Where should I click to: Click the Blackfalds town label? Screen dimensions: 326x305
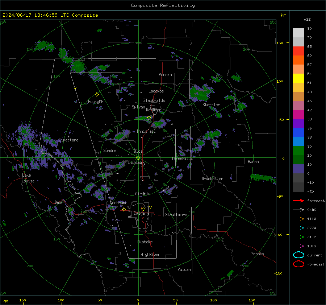coord(154,100)
